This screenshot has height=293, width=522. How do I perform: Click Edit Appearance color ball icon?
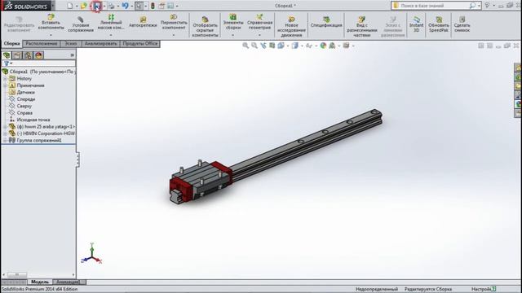(x=323, y=46)
